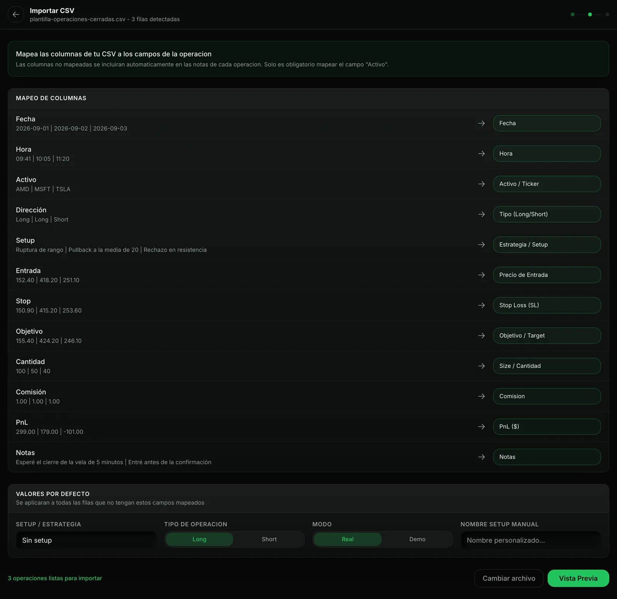The image size is (617, 599).
Task: Click the Cambiar archivo button
Action: [509, 578]
